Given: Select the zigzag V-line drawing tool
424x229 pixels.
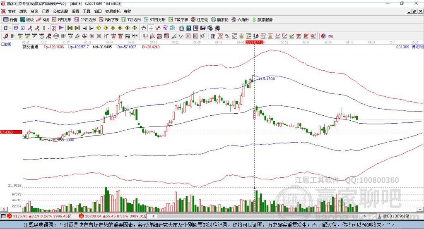Looking at the screenshot, I should coord(181,36).
